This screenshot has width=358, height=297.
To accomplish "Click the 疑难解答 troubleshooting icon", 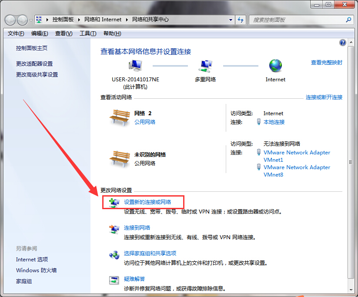I will [x=114, y=280].
